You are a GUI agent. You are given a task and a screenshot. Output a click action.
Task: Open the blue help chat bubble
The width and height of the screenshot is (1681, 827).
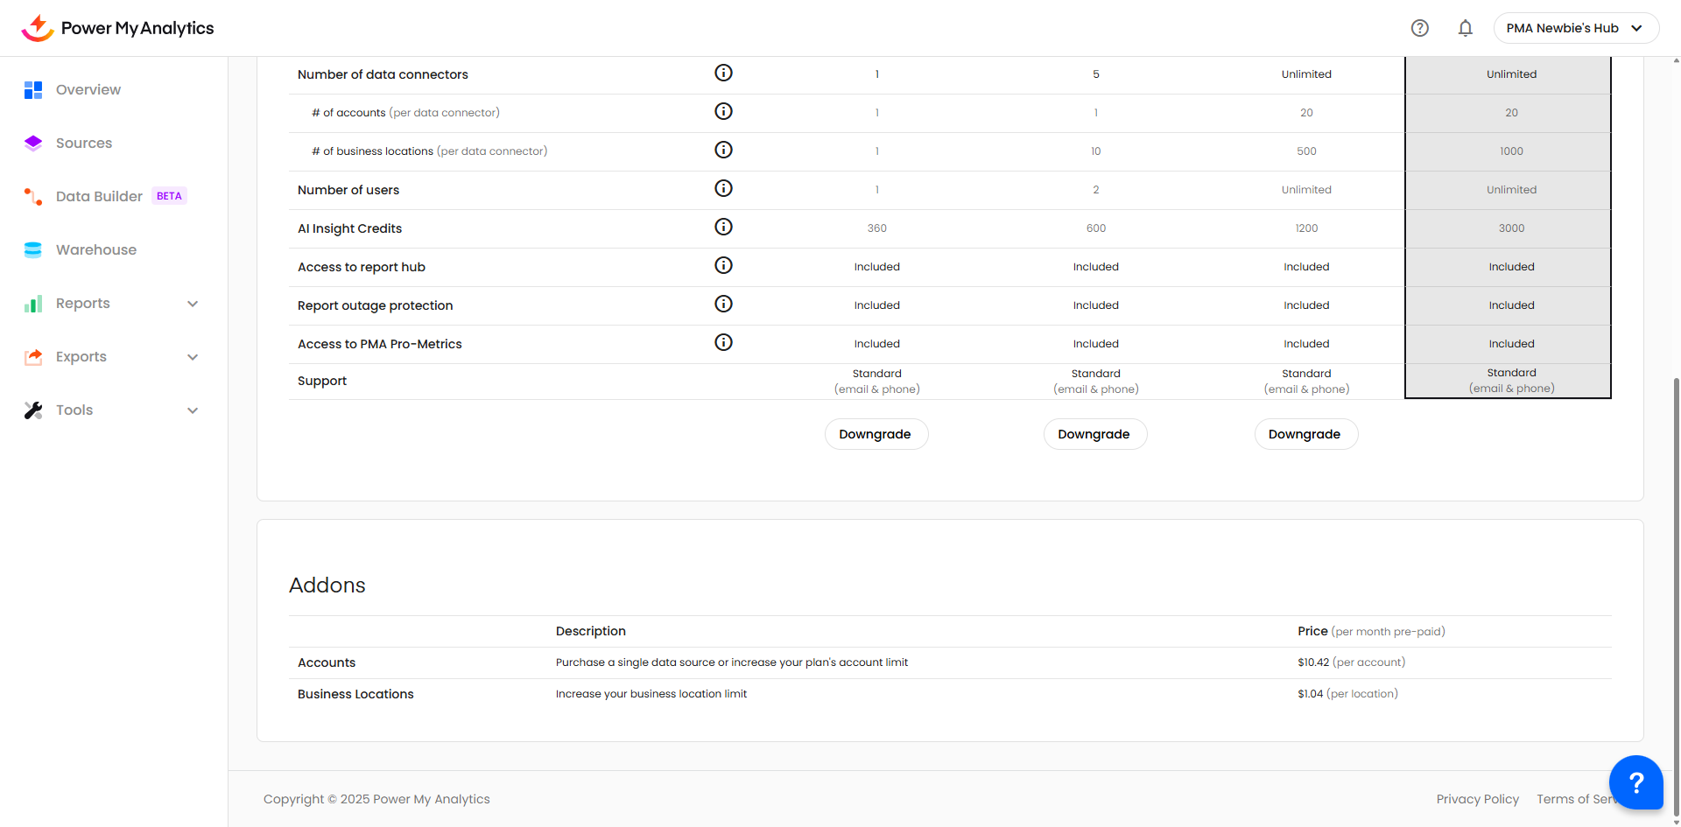(1635, 782)
